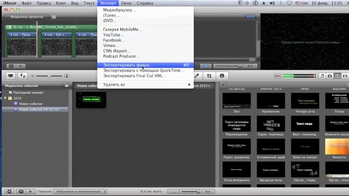The image size is (349, 196).
Task: Adjust project frames-per-thumbnail slider
Action: point(228,66)
